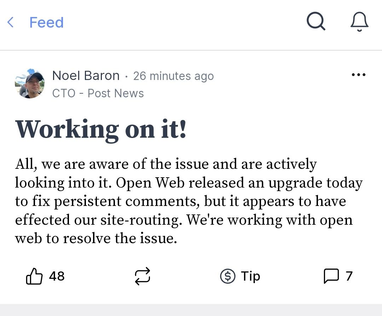Click the post body's first line of text
The image size is (382, 316).
point(166,164)
